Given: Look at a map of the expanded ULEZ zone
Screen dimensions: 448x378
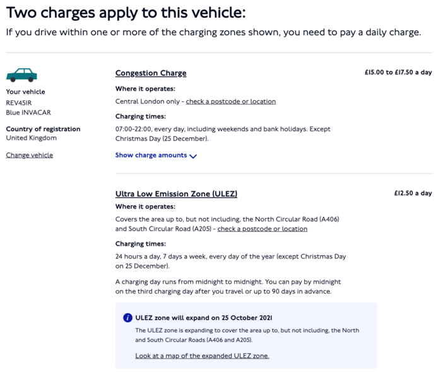Looking at the screenshot, I should tap(203, 356).
